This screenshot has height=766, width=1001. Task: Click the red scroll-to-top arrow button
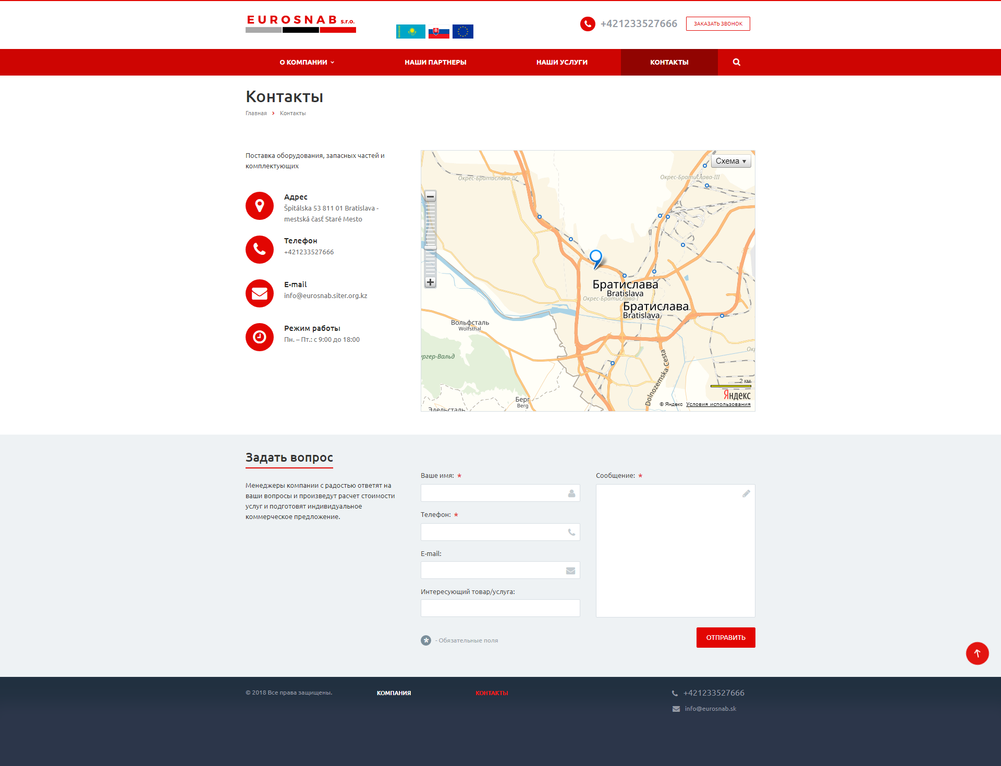(x=976, y=653)
